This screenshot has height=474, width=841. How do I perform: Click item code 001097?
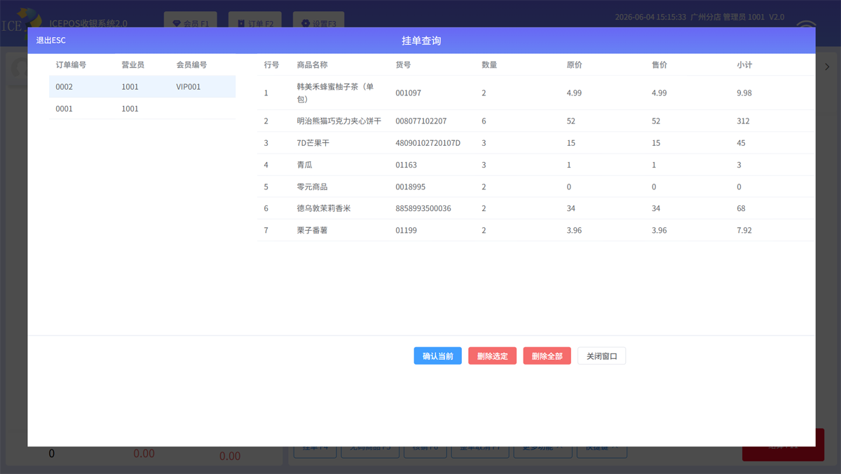409,93
